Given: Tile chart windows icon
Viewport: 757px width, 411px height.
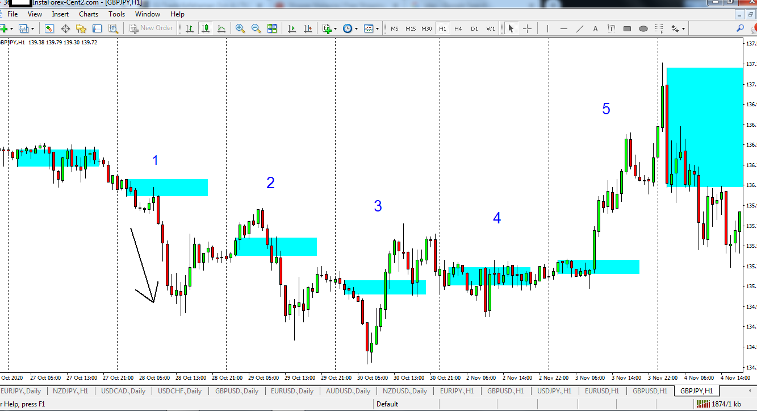Looking at the screenshot, I should pyautogui.click(x=272, y=28).
